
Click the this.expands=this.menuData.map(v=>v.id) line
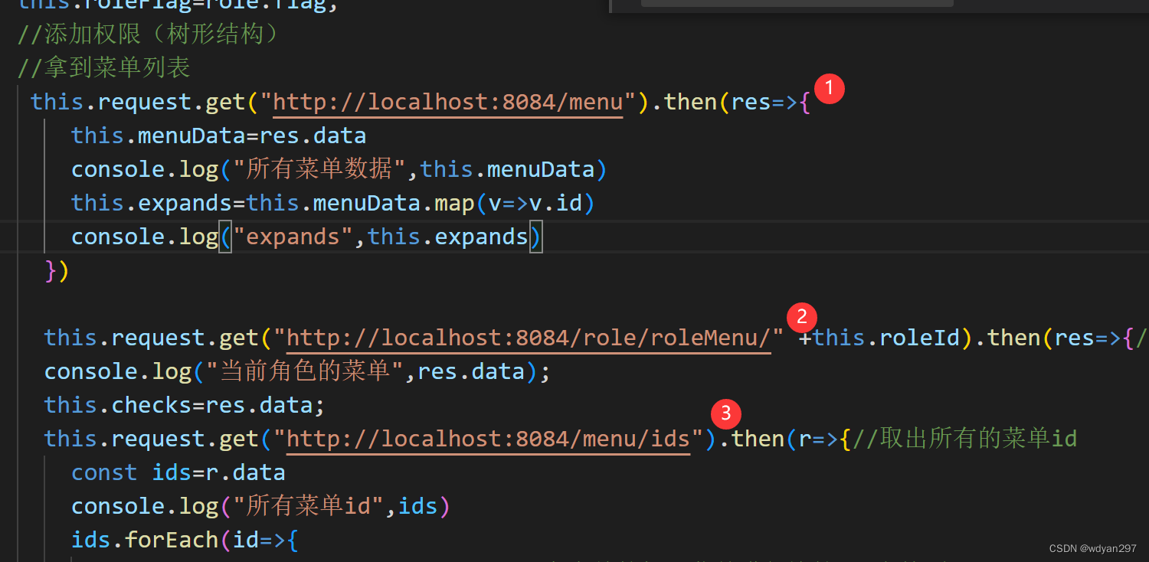(x=332, y=203)
